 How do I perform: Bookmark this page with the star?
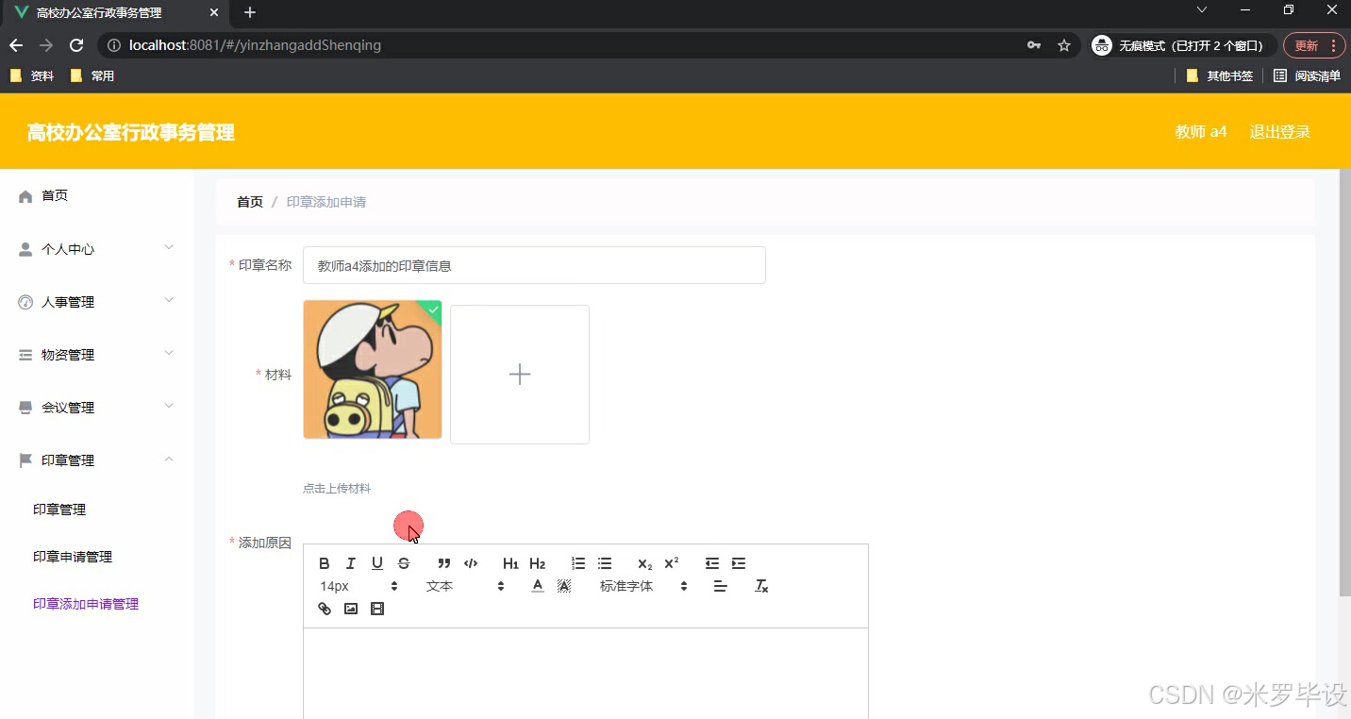[x=1064, y=45]
